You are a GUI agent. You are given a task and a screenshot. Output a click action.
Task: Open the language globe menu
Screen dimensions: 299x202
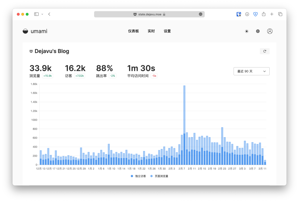point(258,31)
